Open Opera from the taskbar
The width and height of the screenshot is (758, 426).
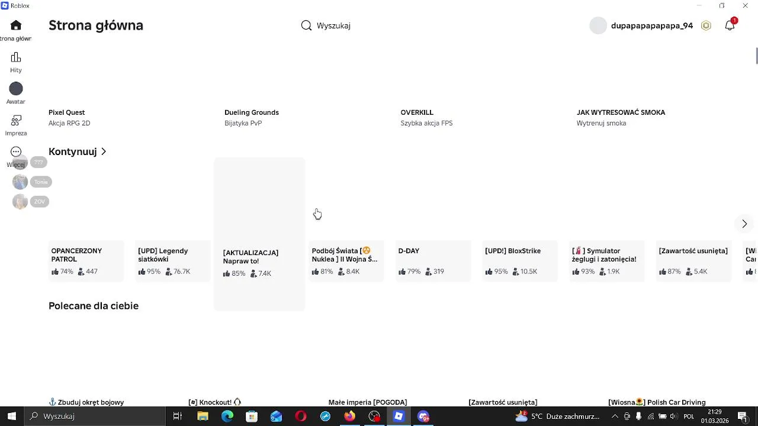tap(301, 416)
